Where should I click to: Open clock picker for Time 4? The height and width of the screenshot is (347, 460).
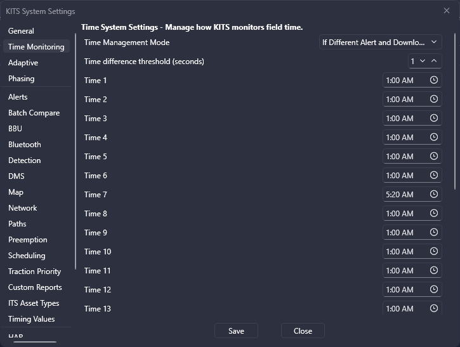coord(433,137)
